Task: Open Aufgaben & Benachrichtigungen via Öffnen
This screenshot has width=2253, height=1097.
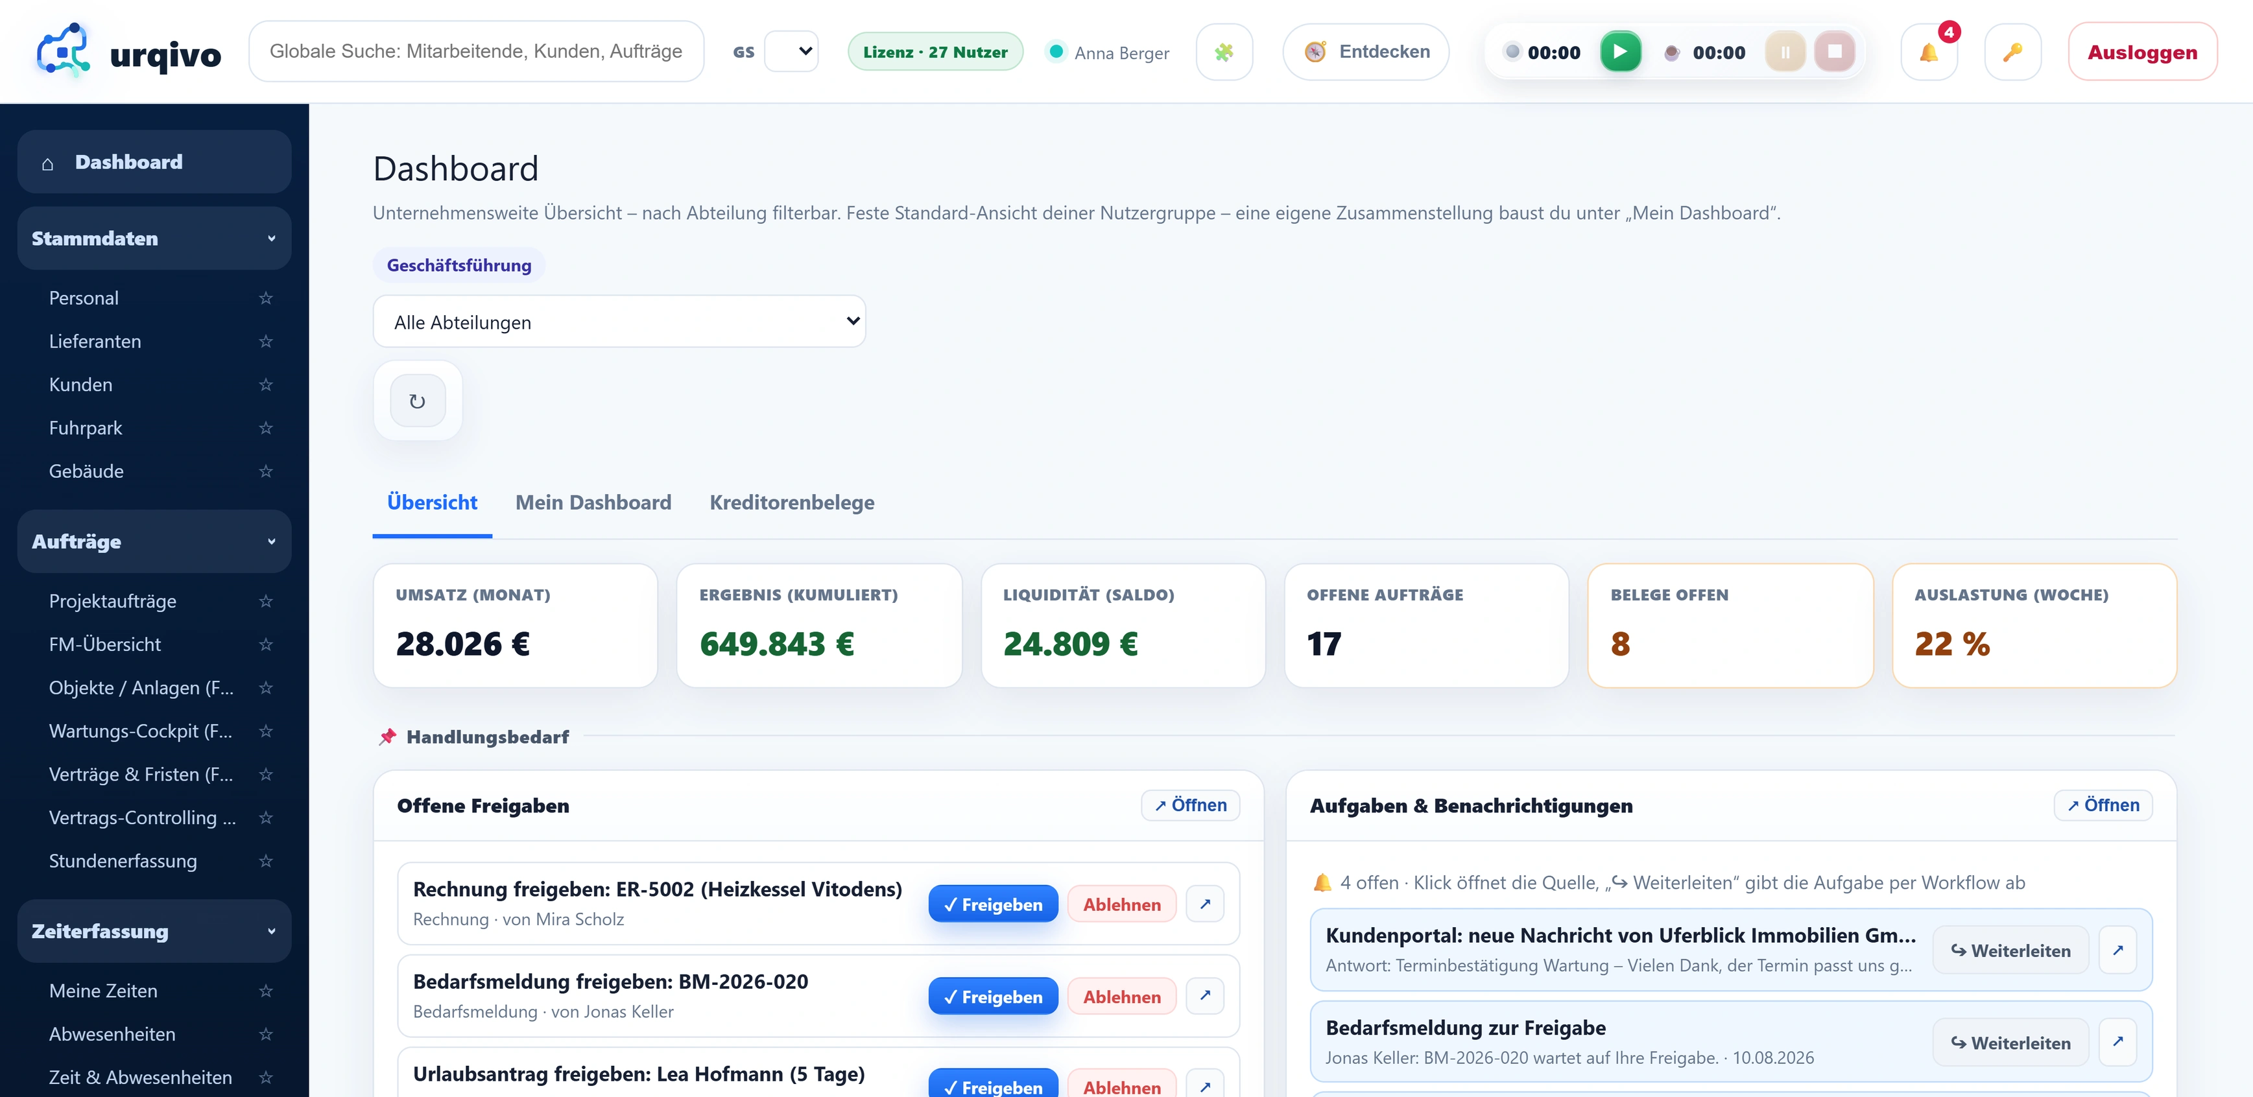Action: pyautogui.click(x=2103, y=805)
